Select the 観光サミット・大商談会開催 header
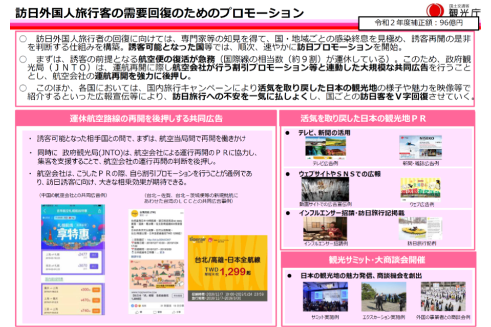 378,259
